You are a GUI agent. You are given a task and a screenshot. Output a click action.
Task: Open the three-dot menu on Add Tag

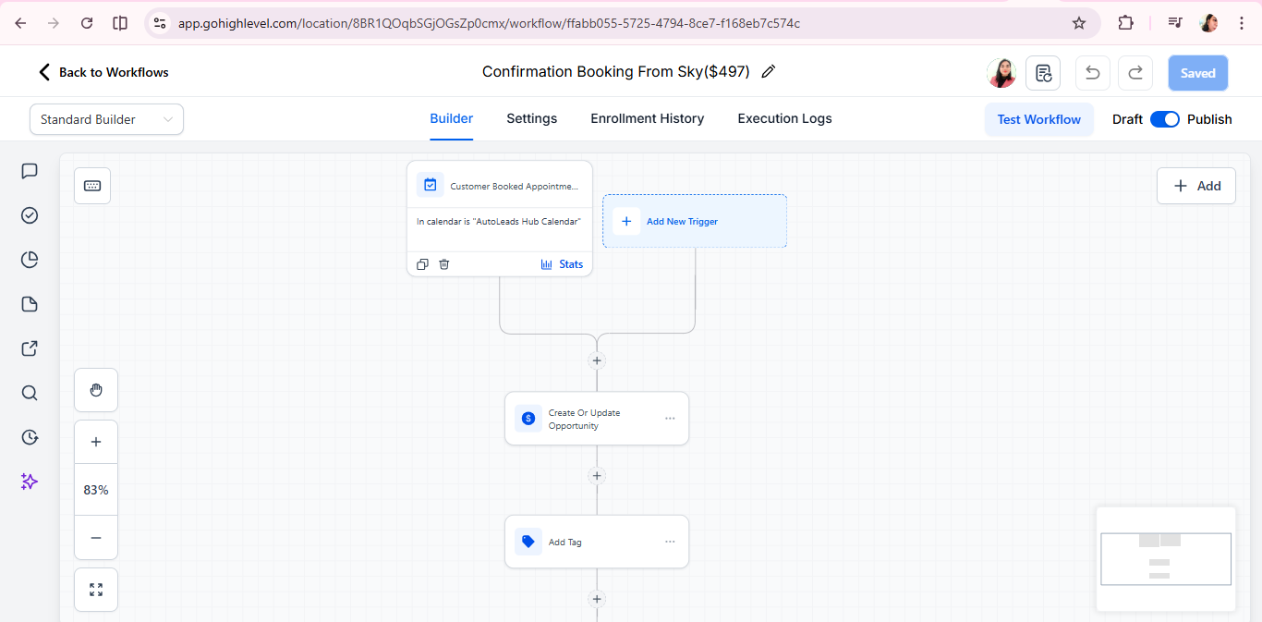click(670, 542)
